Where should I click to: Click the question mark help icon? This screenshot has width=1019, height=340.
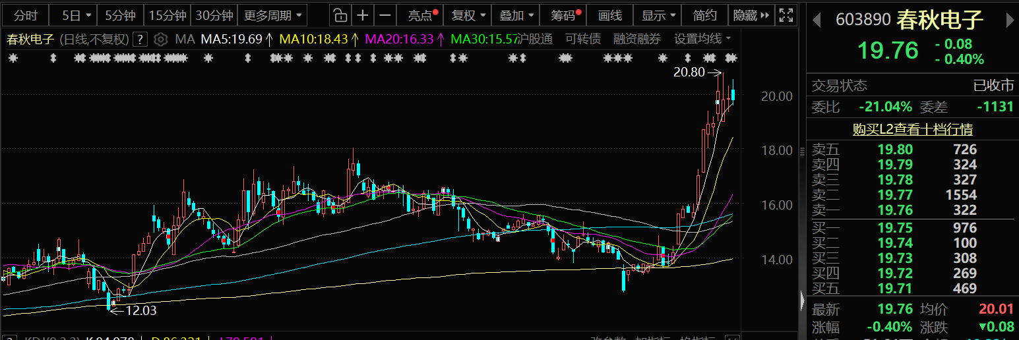(x=139, y=40)
